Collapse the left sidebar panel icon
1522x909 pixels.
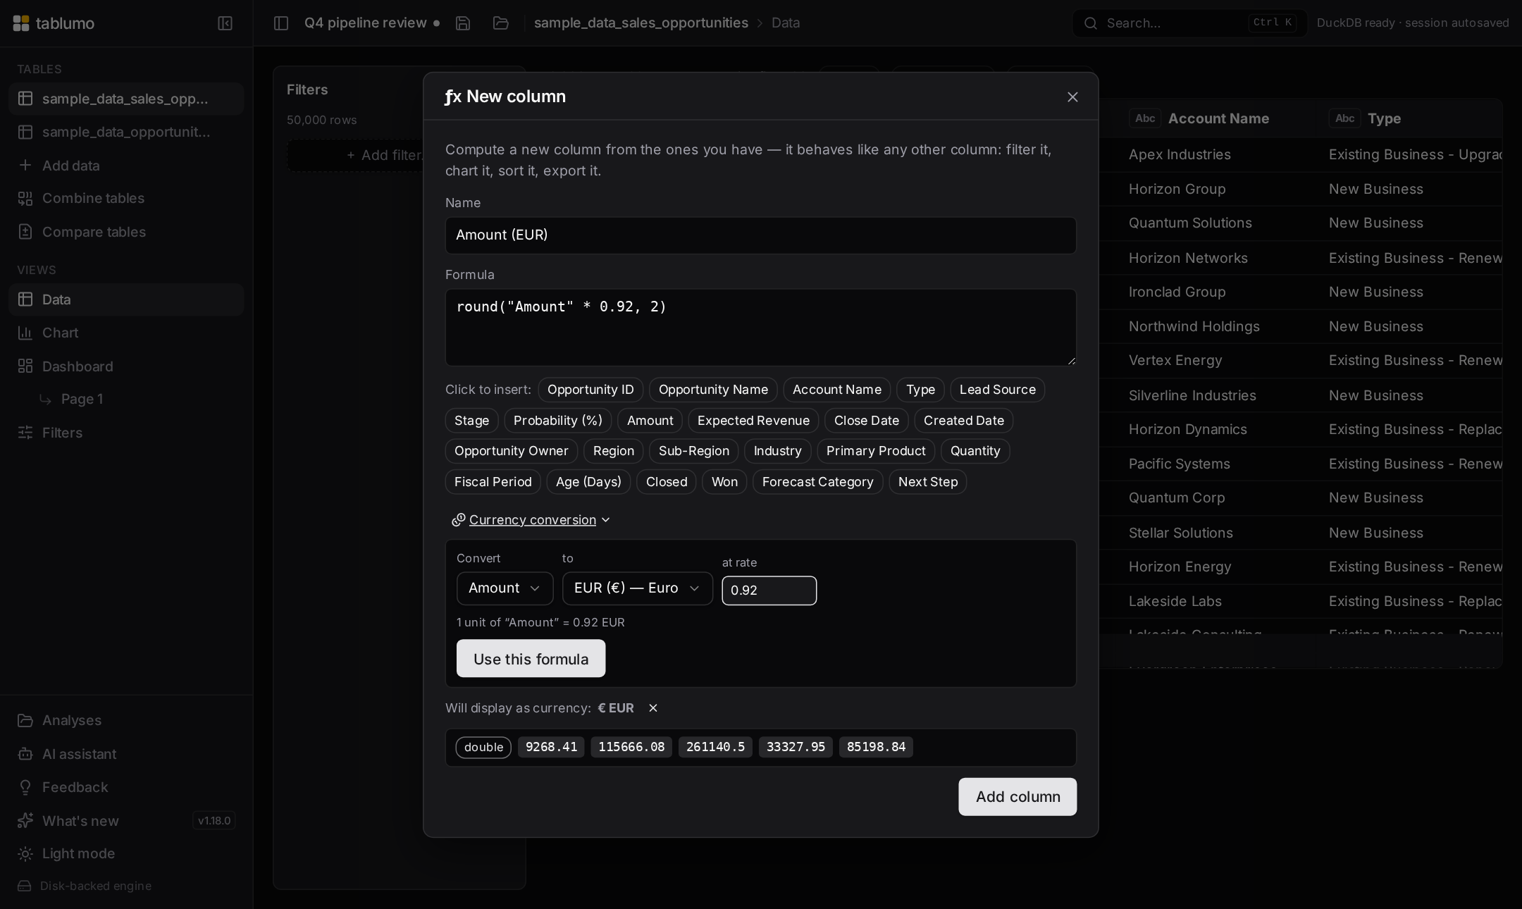225,23
